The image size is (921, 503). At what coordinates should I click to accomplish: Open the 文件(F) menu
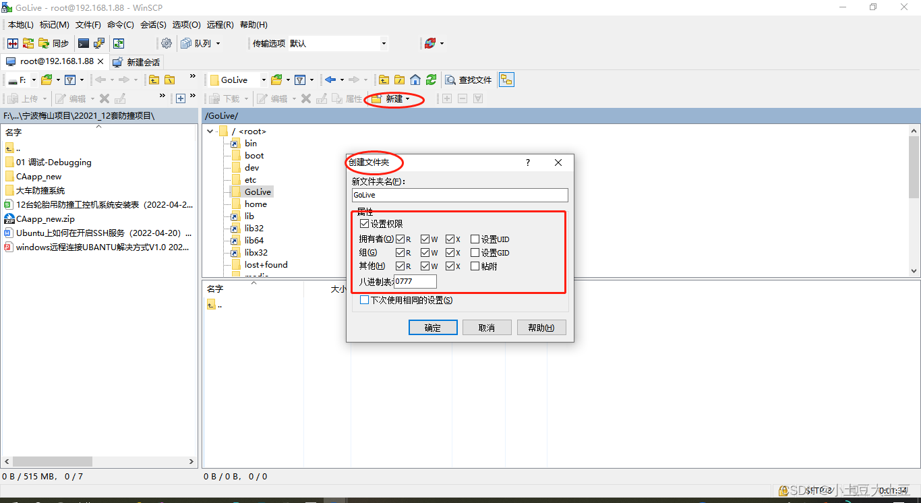click(x=88, y=25)
